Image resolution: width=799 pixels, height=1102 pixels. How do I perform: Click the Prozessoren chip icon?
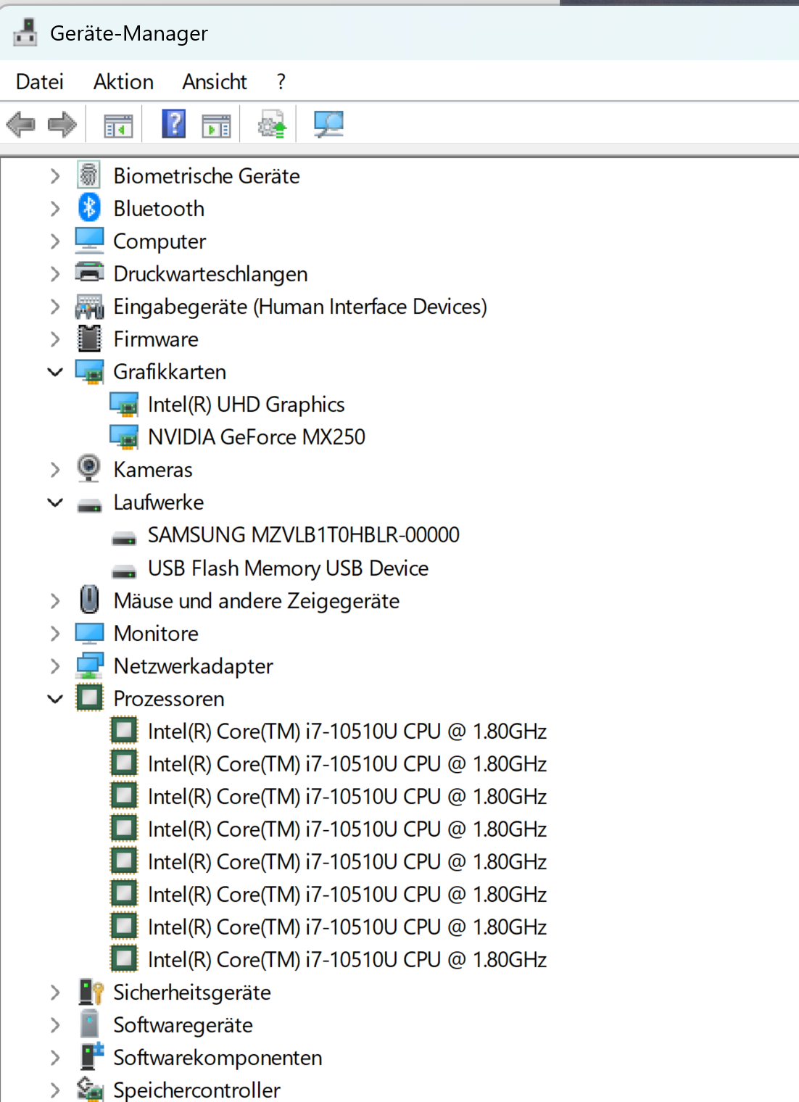click(x=89, y=698)
